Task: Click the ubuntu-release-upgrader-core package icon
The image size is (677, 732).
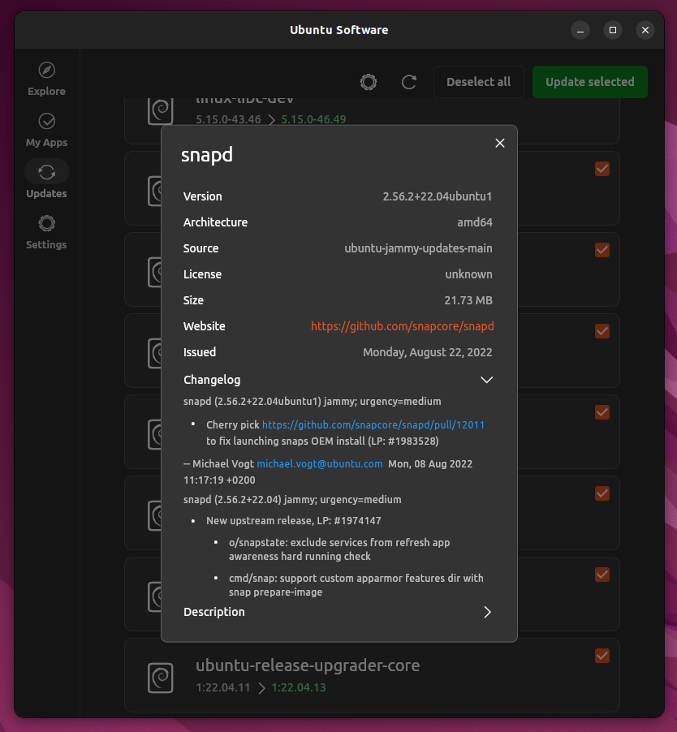Action: tap(161, 678)
